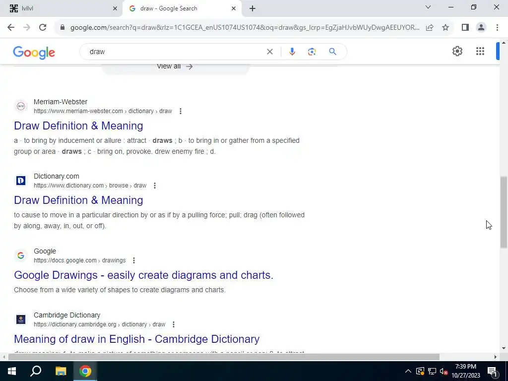Start voice search with the microphone
Viewport: 508px width, 381px height.
pos(292,52)
